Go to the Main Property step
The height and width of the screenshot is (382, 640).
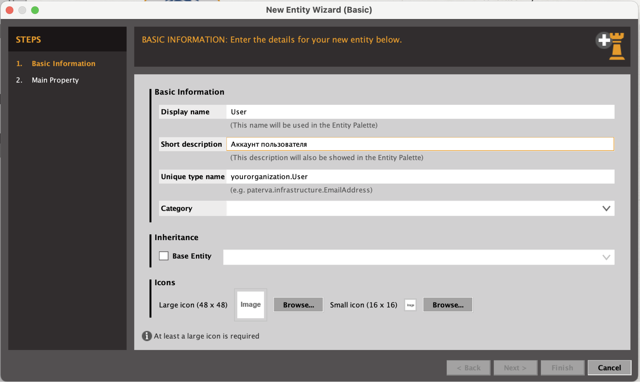55,80
